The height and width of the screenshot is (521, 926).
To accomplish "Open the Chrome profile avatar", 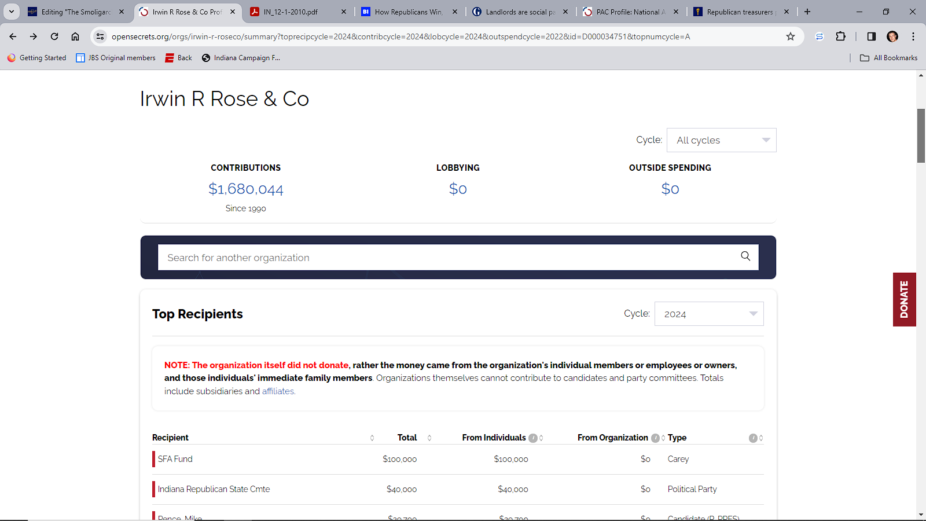I will click(892, 36).
